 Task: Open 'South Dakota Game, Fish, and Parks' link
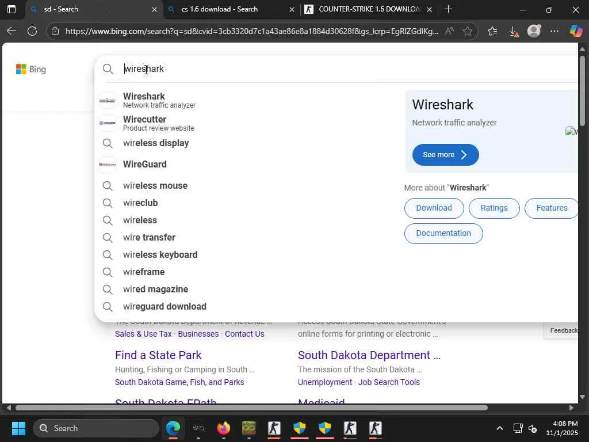click(x=179, y=382)
